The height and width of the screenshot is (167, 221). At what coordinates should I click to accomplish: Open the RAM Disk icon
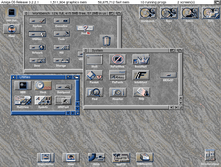click(11, 12)
